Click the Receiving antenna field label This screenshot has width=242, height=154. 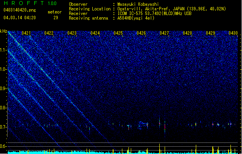(88, 18)
